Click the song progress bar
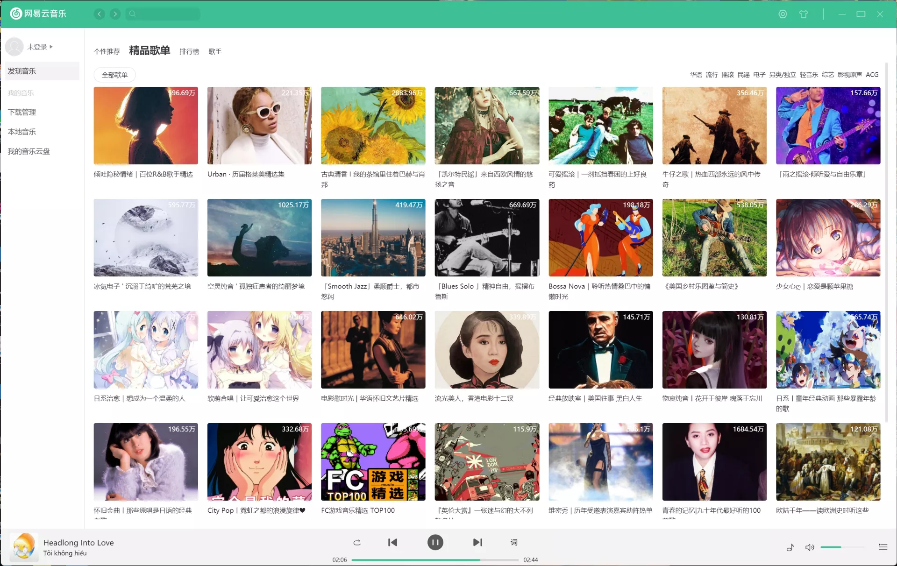Screen dimensions: 897x566 pyautogui.click(x=434, y=559)
